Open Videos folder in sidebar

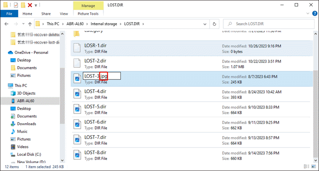point(23,147)
